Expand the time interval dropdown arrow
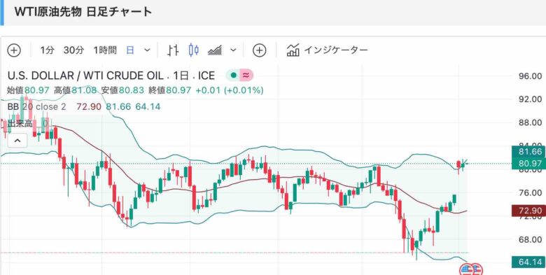The image size is (546, 275). (147, 50)
